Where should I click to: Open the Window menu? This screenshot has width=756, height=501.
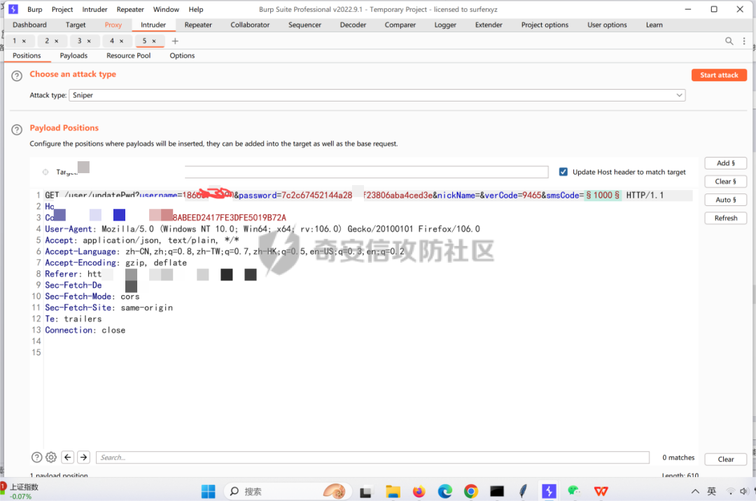tap(166, 9)
